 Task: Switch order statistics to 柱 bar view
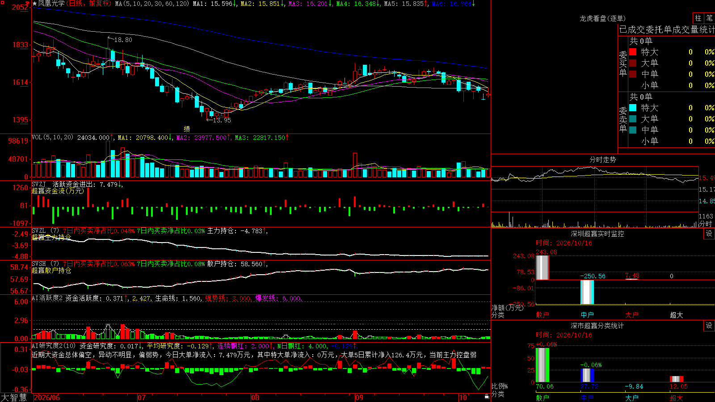pyautogui.click(x=698, y=18)
